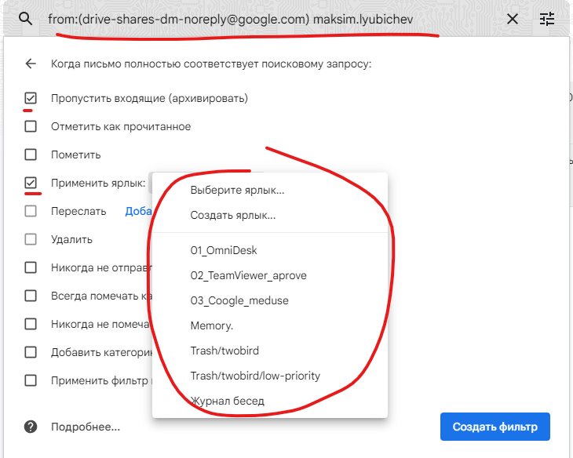Pick the 01_OmniDesk label
573x458 pixels.
click(224, 251)
